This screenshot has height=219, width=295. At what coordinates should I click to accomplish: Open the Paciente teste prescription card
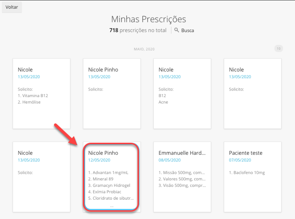[252, 177]
